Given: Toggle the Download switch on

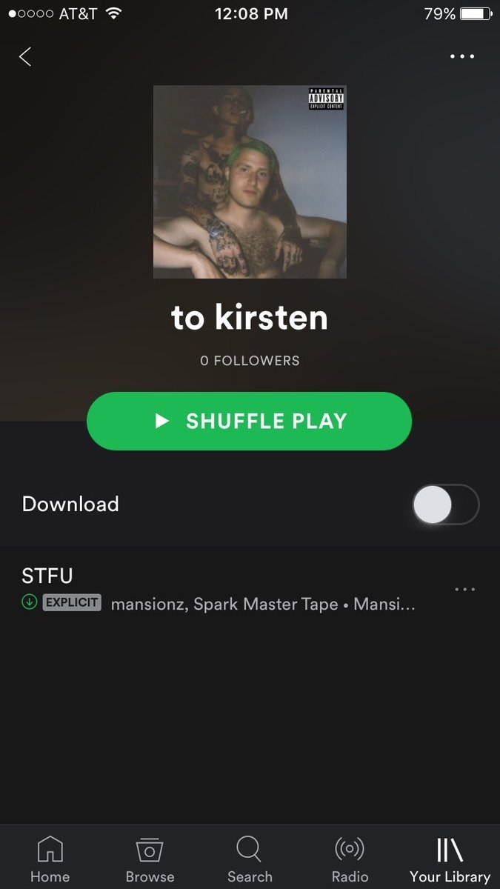Looking at the screenshot, I should [x=446, y=505].
